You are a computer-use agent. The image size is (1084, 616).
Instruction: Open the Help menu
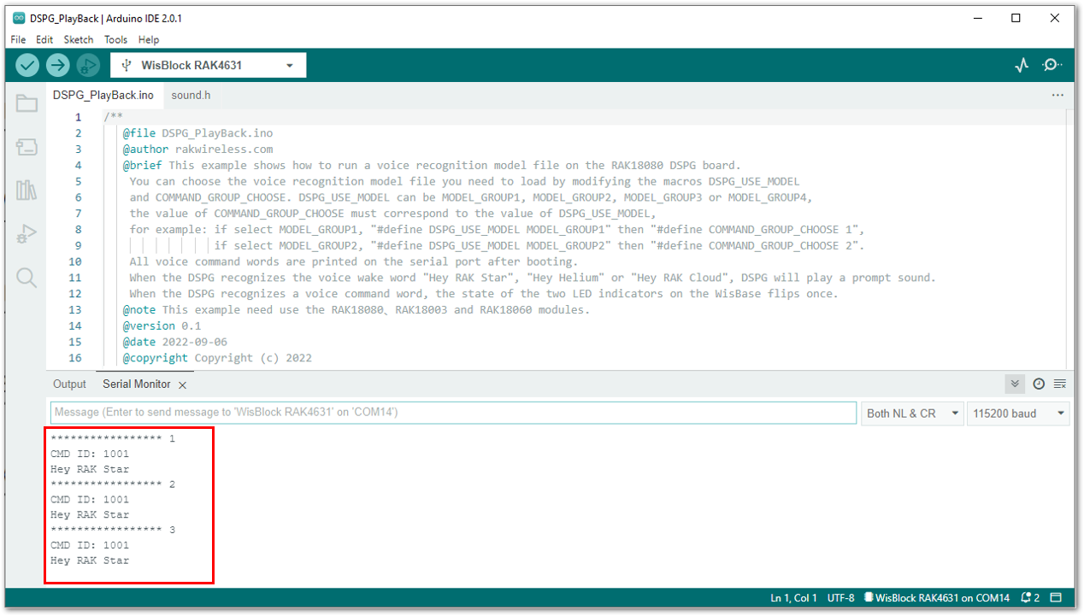[149, 39]
